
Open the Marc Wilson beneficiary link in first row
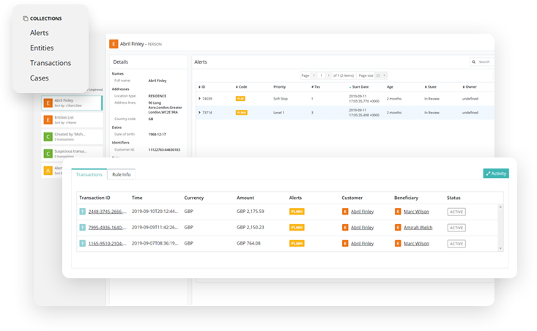pos(416,212)
